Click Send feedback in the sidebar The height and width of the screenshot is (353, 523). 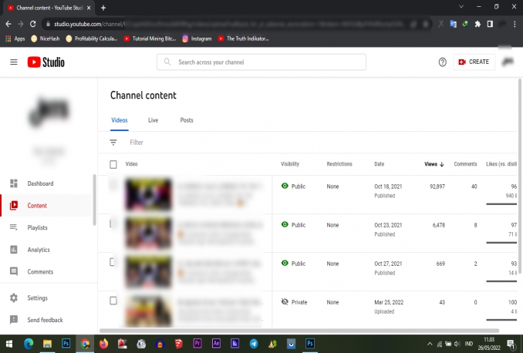45,320
